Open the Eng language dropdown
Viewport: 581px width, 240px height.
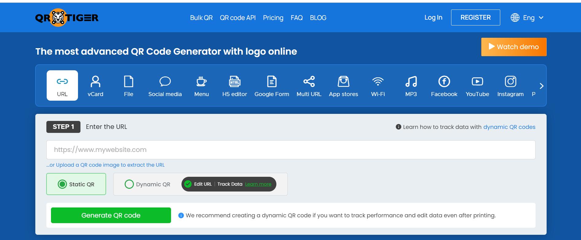point(527,18)
